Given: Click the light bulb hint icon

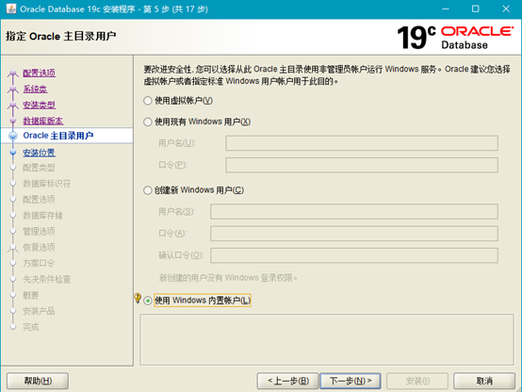Looking at the screenshot, I should point(138,298).
